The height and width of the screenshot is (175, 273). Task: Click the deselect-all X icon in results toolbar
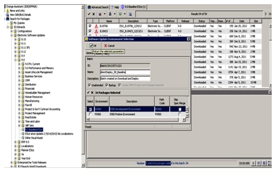point(93,14)
